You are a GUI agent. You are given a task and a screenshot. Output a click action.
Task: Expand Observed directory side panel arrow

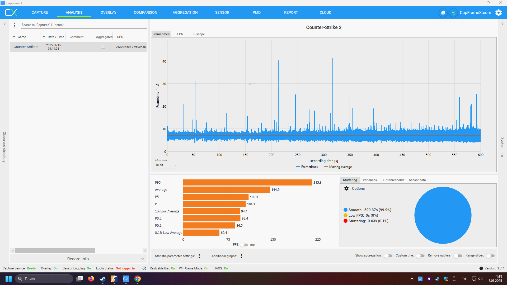4,24
